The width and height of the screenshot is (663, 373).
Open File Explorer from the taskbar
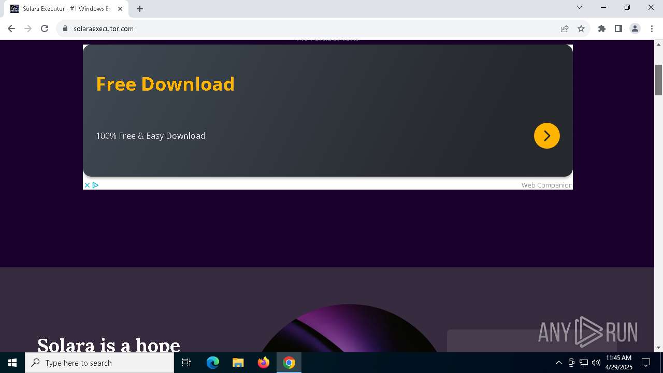pyautogui.click(x=238, y=363)
